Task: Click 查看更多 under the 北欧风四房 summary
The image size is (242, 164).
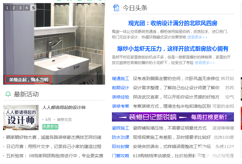Action: (x=197, y=37)
